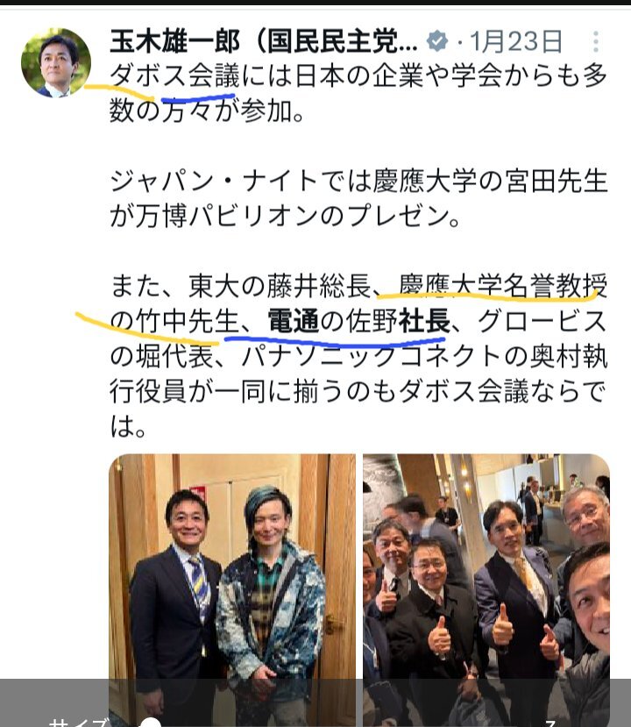Click the number at the slider's right end

(552, 723)
